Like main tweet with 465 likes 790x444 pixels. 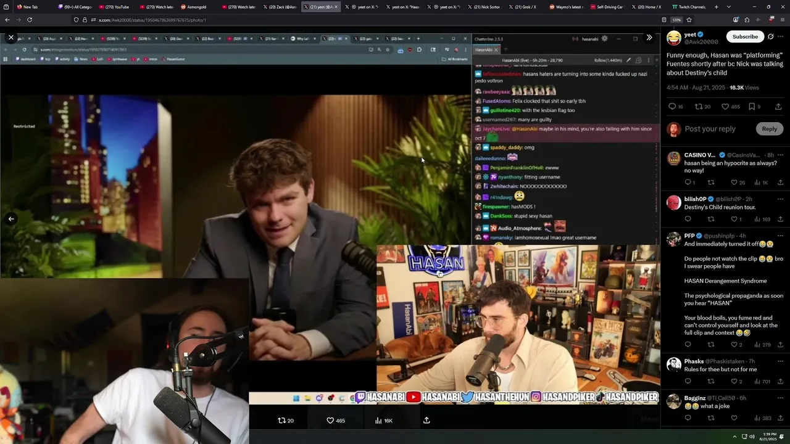[731, 107]
